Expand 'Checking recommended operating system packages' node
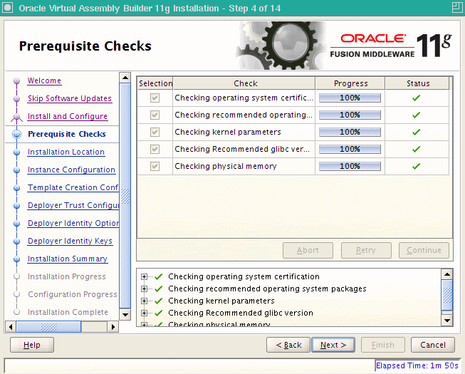465x374 pixels. [x=144, y=289]
